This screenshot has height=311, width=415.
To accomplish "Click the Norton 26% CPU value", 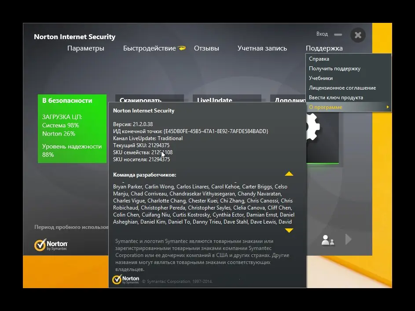I will pyautogui.click(x=59, y=134).
